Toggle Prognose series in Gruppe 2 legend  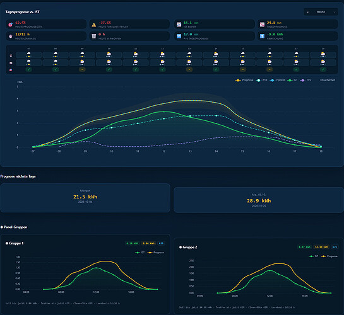coord(329,256)
